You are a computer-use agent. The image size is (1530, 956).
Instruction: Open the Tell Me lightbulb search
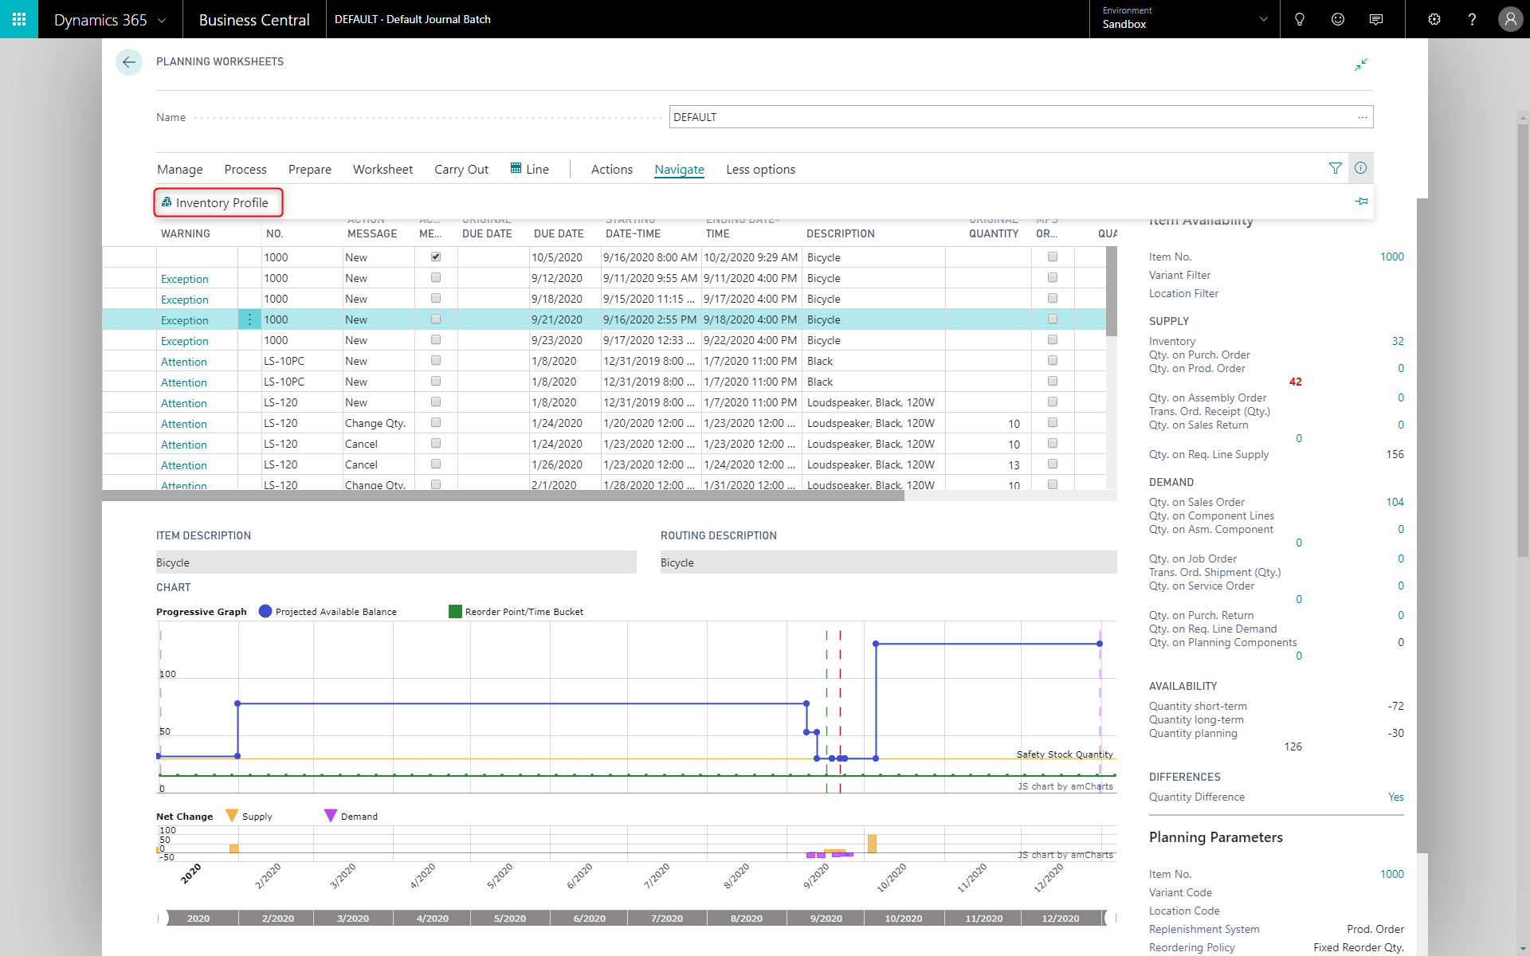click(x=1299, y=19)
